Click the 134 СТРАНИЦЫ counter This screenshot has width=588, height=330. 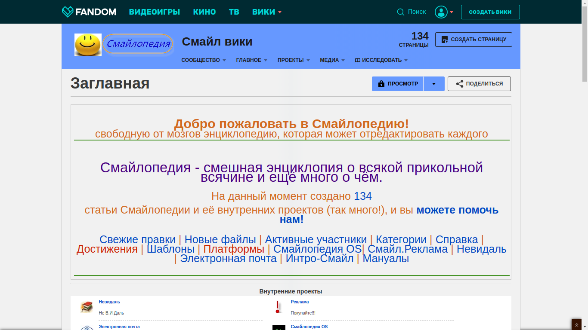tap(414, 40)
